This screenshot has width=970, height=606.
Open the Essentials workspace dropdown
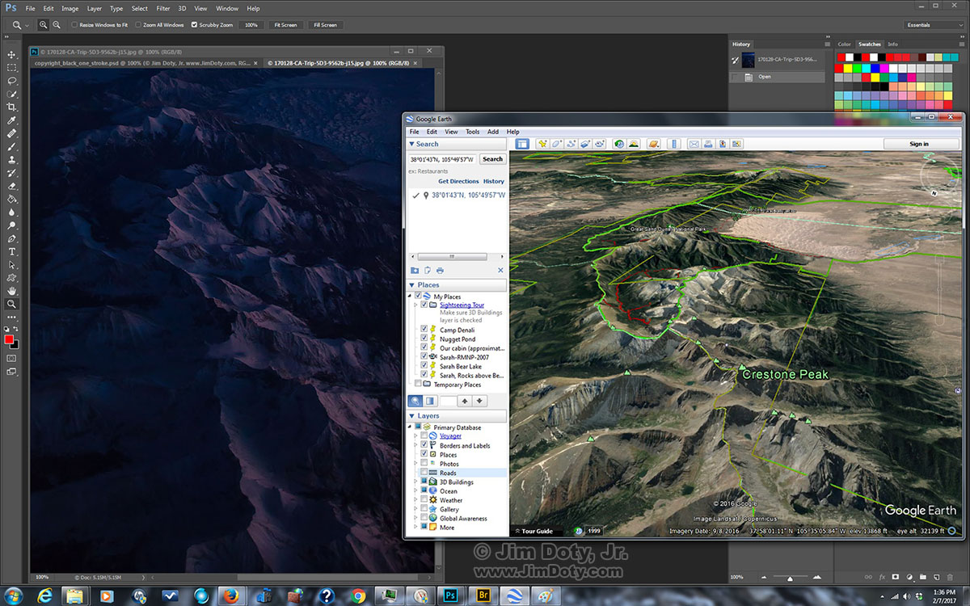pyautogui.click(x=934, y=25)
